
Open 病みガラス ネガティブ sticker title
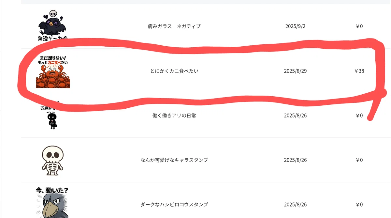(174, 26)
